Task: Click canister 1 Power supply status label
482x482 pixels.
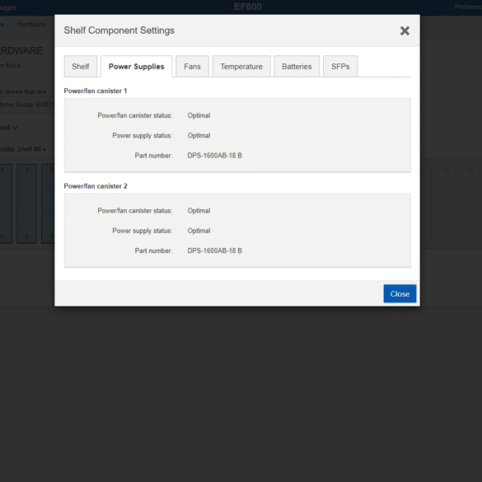Action: tap(143, 136)
